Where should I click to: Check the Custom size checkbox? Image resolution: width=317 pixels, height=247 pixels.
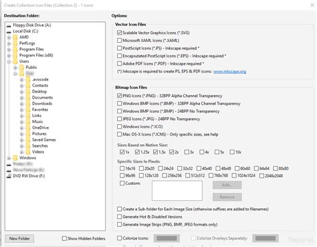122,183
